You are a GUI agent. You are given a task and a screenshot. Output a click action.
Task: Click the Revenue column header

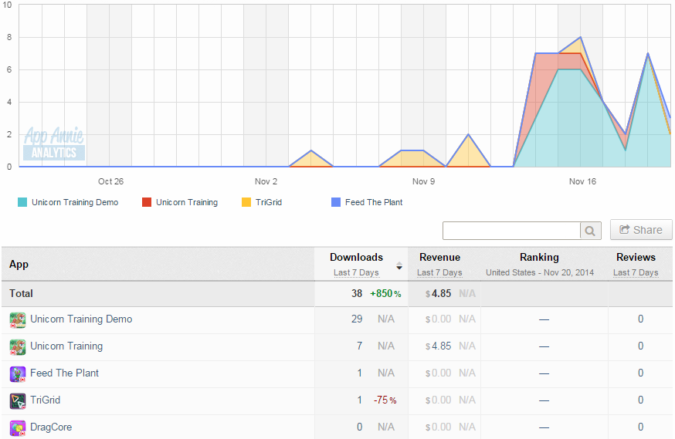pos(439,257)
